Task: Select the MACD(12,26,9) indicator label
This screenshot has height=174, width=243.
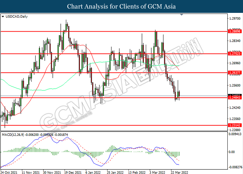Action: click(x=13, y=135)
